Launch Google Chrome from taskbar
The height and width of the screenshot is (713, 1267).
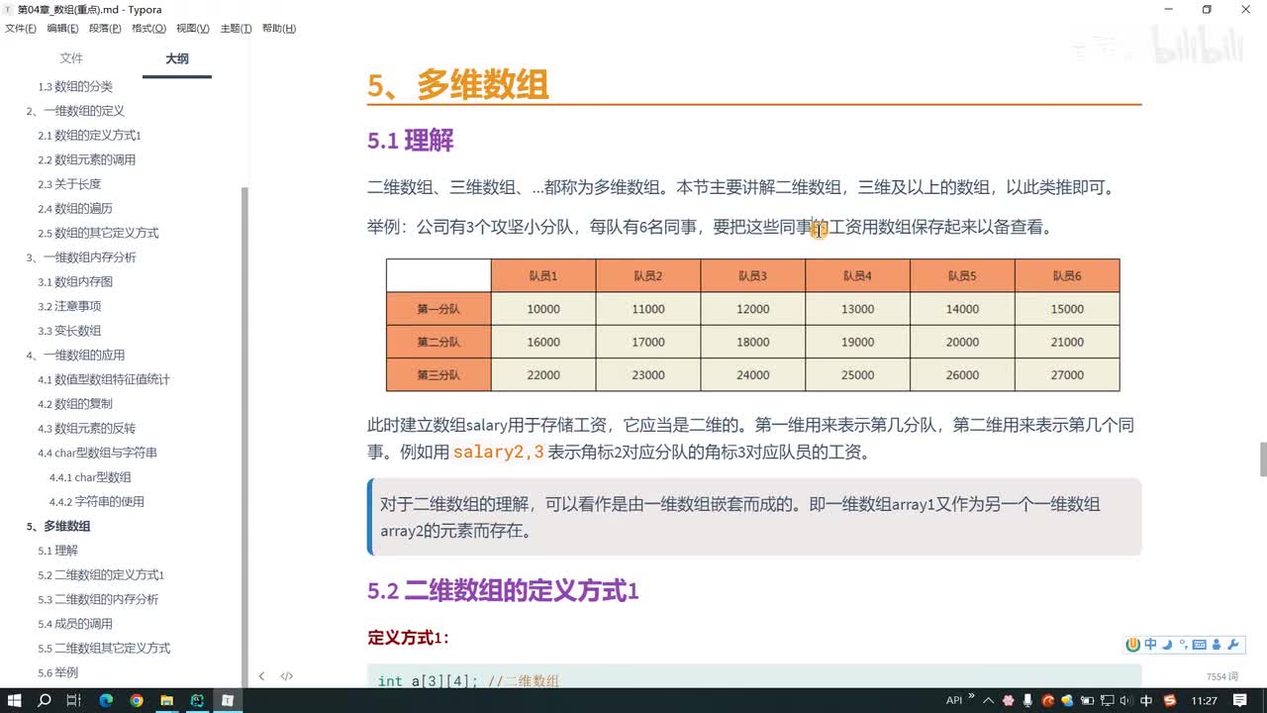tap(136, 700)
